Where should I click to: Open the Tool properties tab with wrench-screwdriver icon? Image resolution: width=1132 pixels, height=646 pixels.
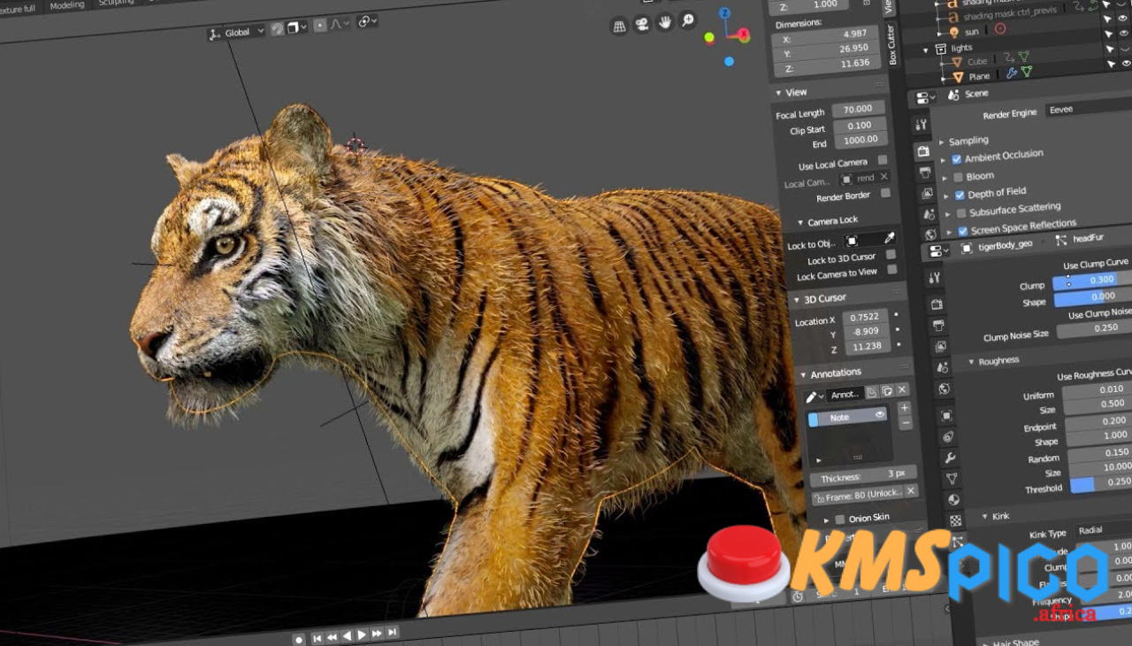click(x=921, y=125)
